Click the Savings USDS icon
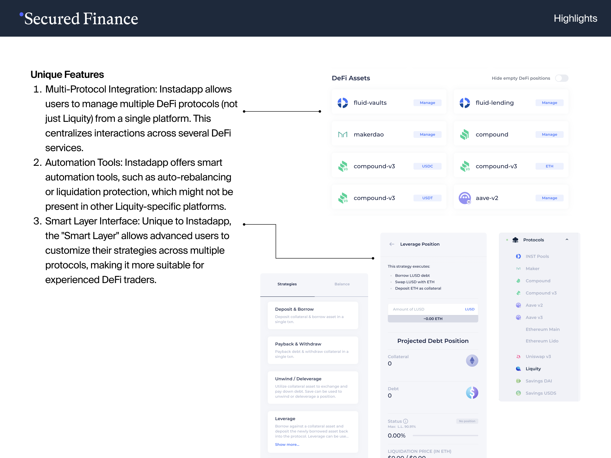This screenshot has height=458, width=611. coord(518,393)
